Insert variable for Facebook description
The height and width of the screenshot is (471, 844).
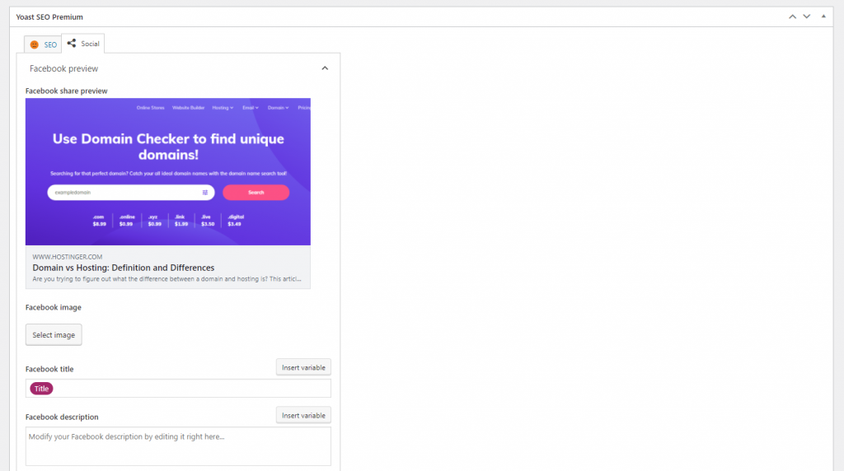point(303,415)
